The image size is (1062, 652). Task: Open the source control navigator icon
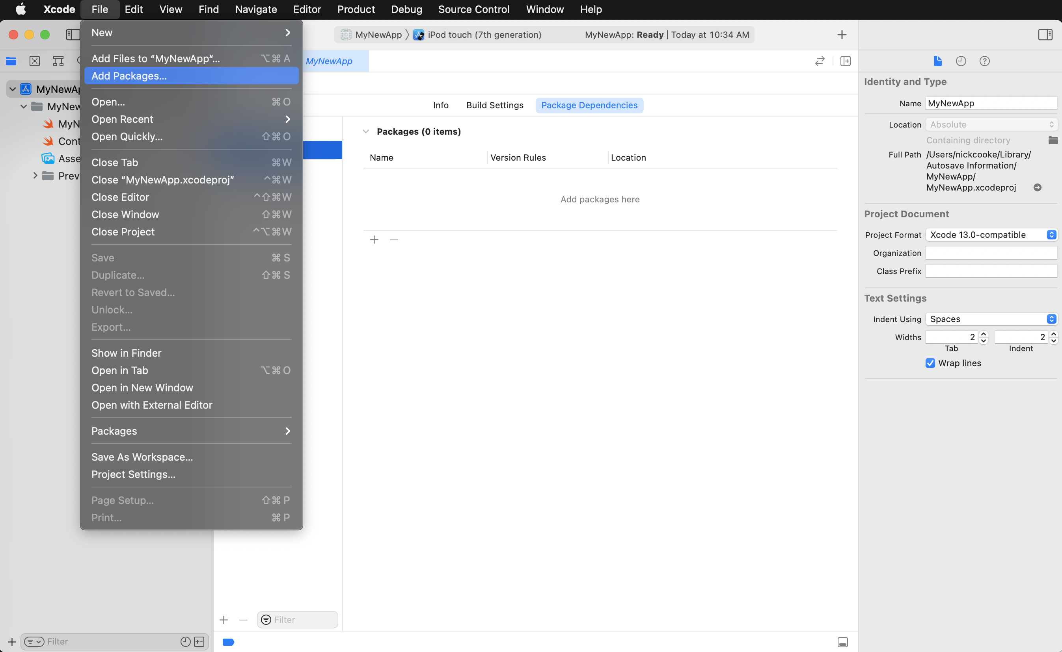tap(35, 61)
